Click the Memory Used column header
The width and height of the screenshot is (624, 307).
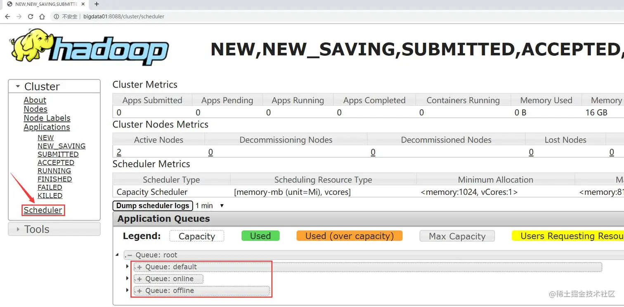pyautogui.click(x=546, y=100)
